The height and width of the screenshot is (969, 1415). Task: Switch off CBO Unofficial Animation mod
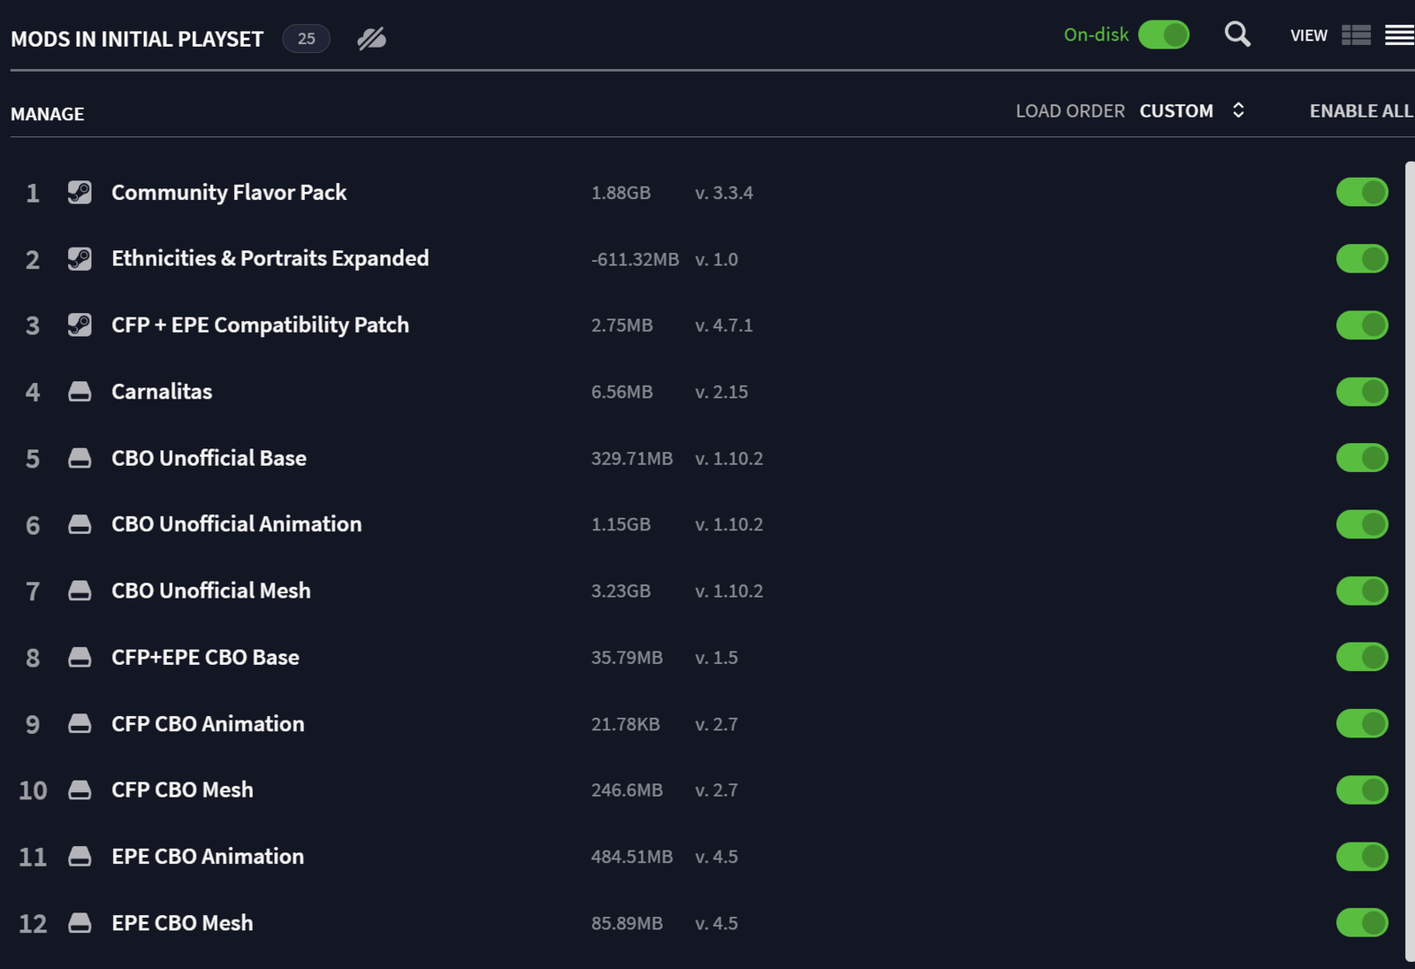point(1362,524)
